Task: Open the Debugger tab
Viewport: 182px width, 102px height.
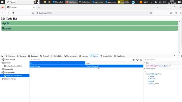Action: (33, 56)
